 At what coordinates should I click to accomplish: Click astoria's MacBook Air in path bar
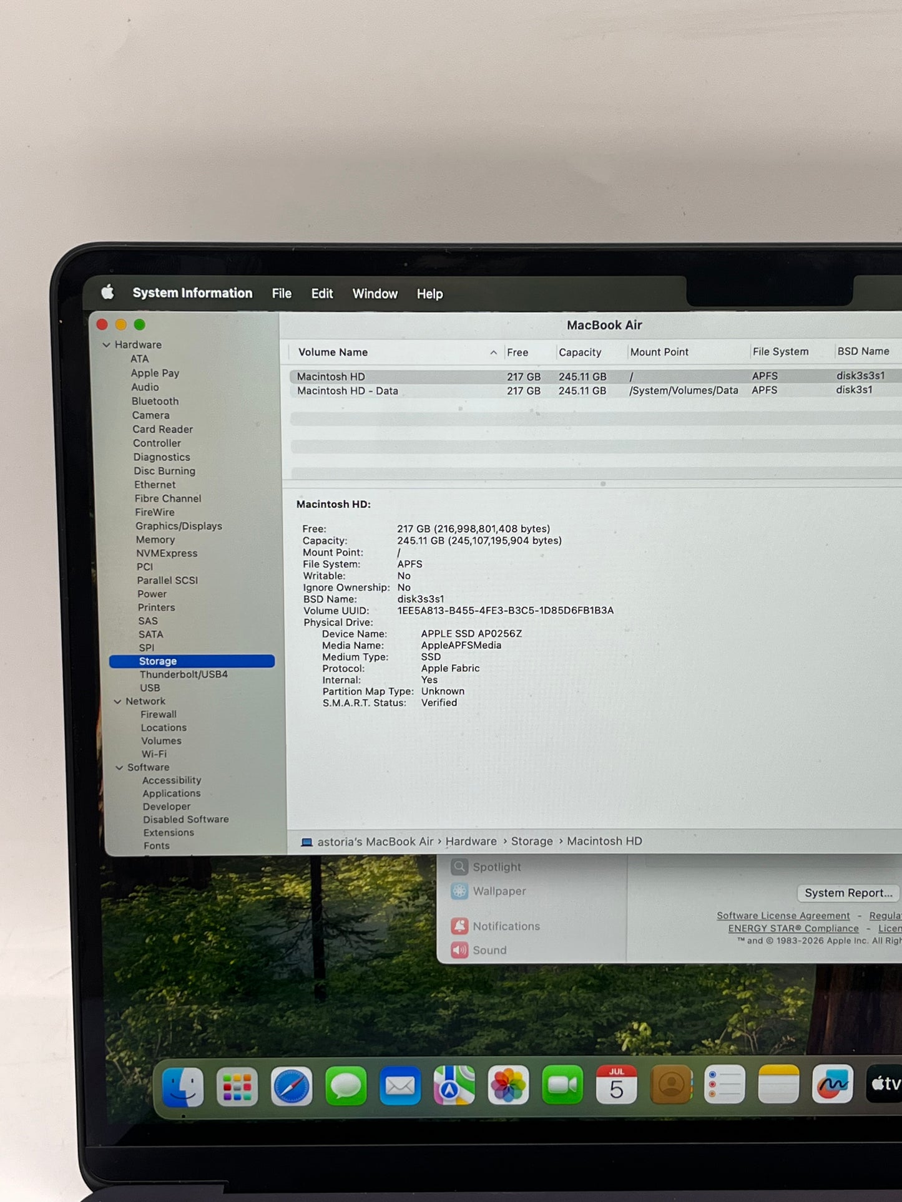click(x=375, y=842)
